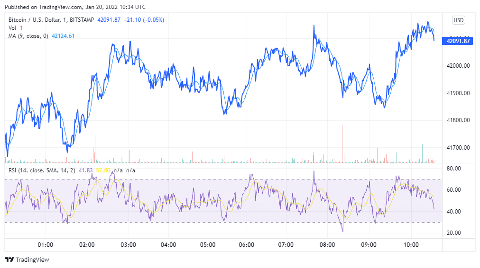Click the RSI value 41.83

tap(85, 170)
